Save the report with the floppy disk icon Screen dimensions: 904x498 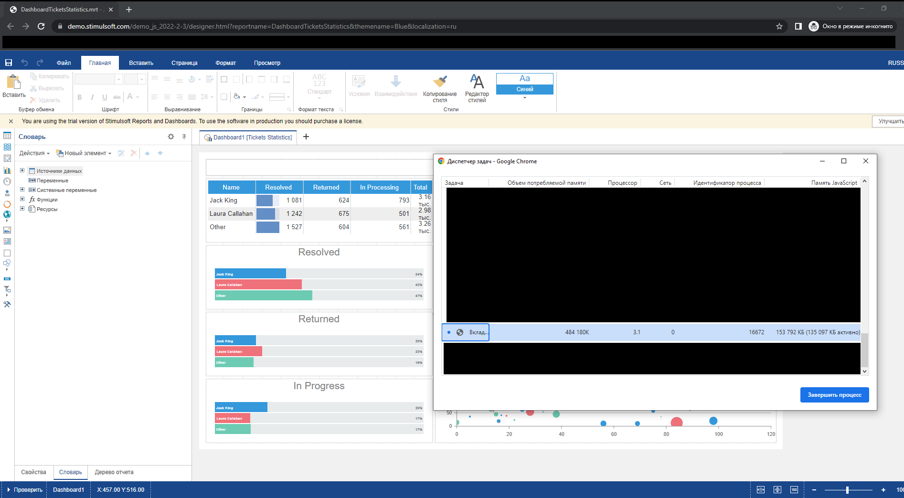click(9, 63)
